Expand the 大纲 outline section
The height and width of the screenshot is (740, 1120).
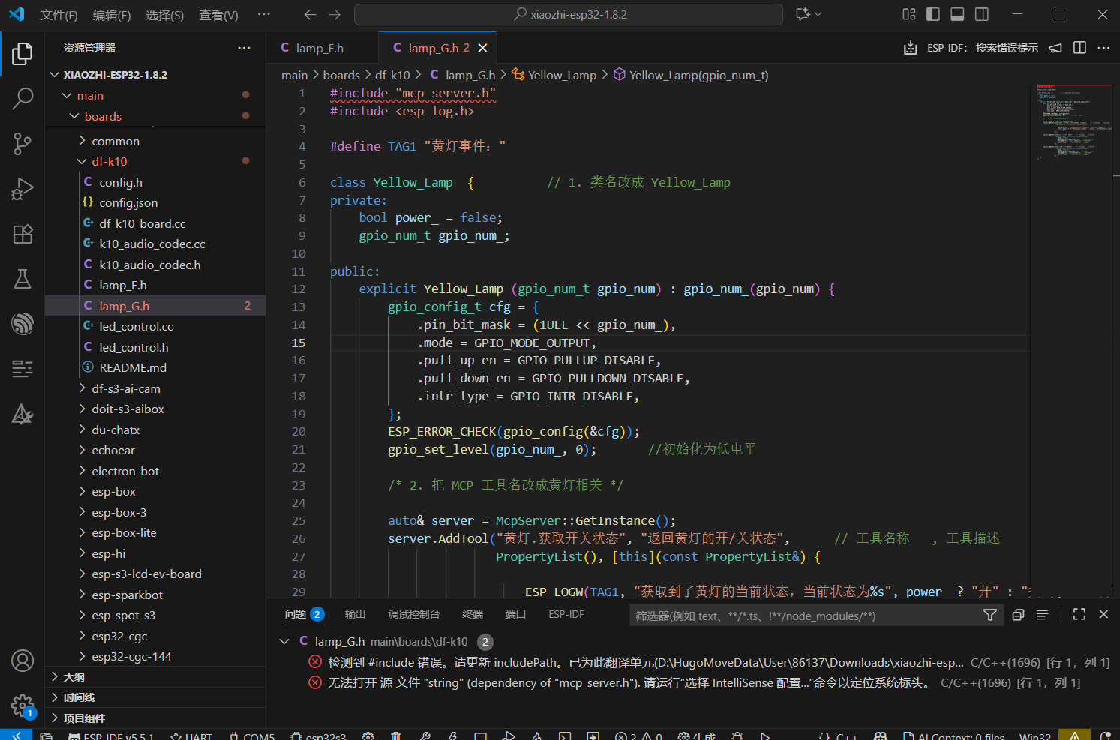74,677
